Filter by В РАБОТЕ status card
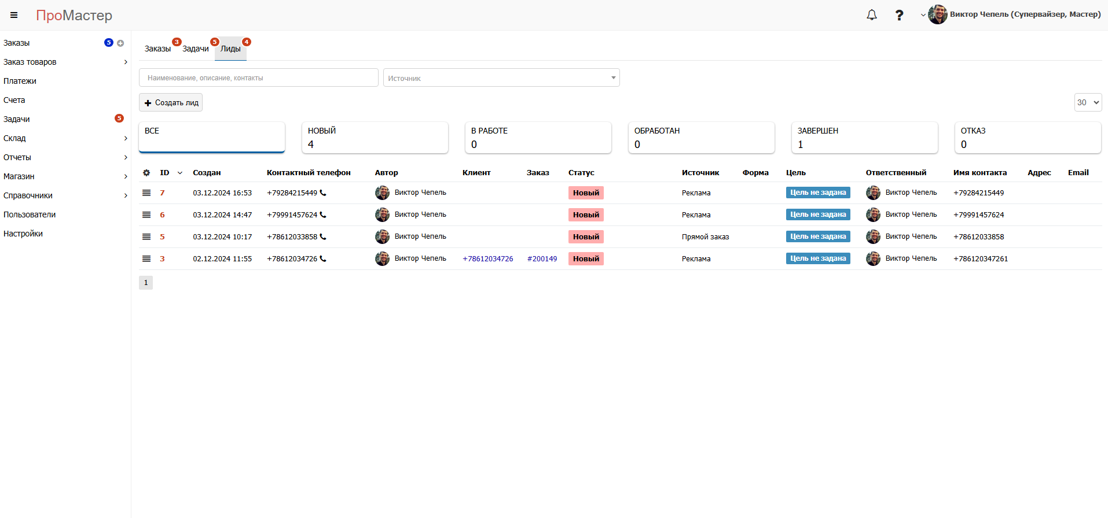This screenshot has width=1108, height=518. [538, 138]
